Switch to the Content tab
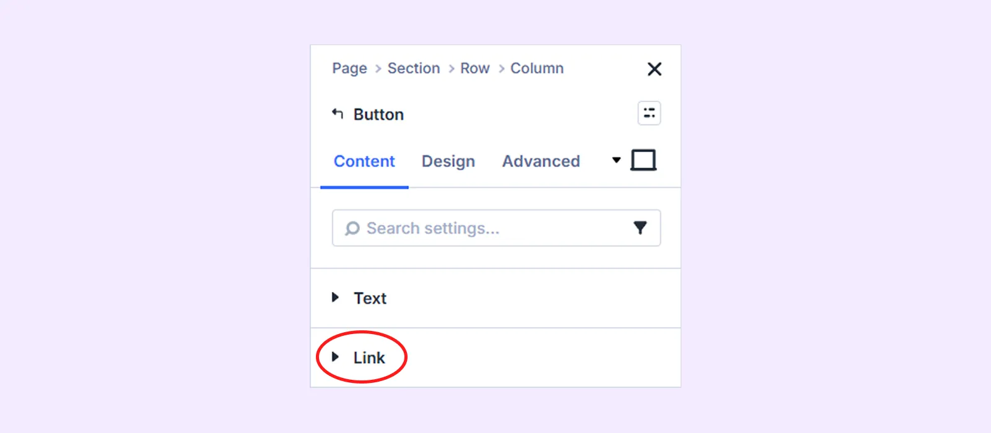The image size is (991, 433). [x=364, y=161]
